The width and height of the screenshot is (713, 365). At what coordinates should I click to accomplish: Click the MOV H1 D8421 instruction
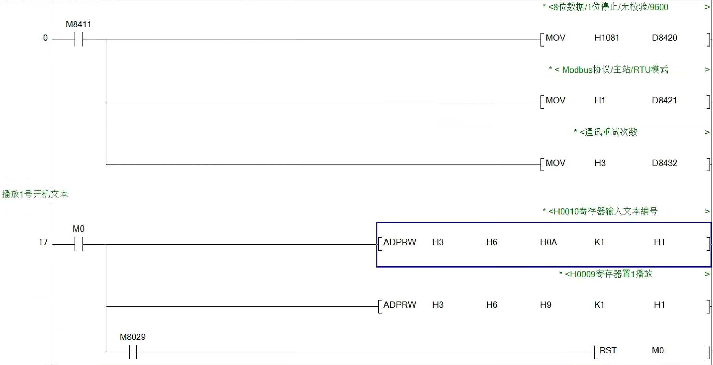coord(626,102)
